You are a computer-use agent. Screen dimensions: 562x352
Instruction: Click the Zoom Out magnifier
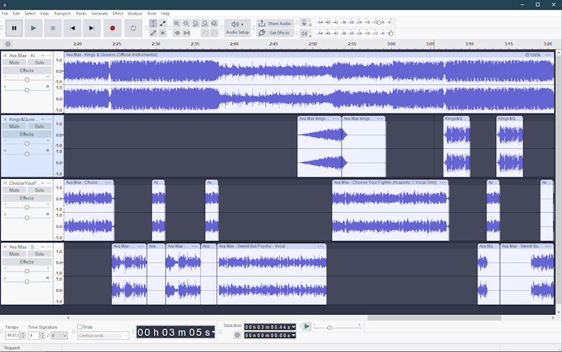pyautogui.click(x=186, y=24)
